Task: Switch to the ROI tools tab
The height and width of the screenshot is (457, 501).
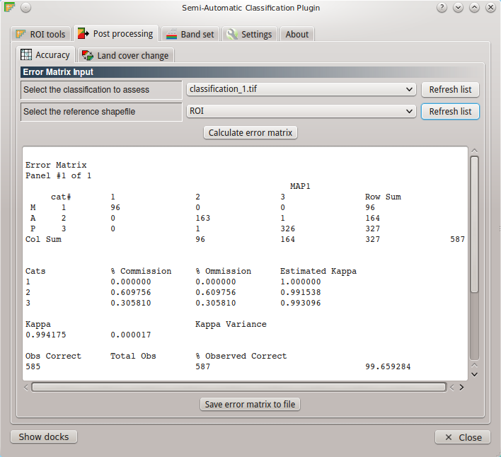Action: [x=40, y=34]
